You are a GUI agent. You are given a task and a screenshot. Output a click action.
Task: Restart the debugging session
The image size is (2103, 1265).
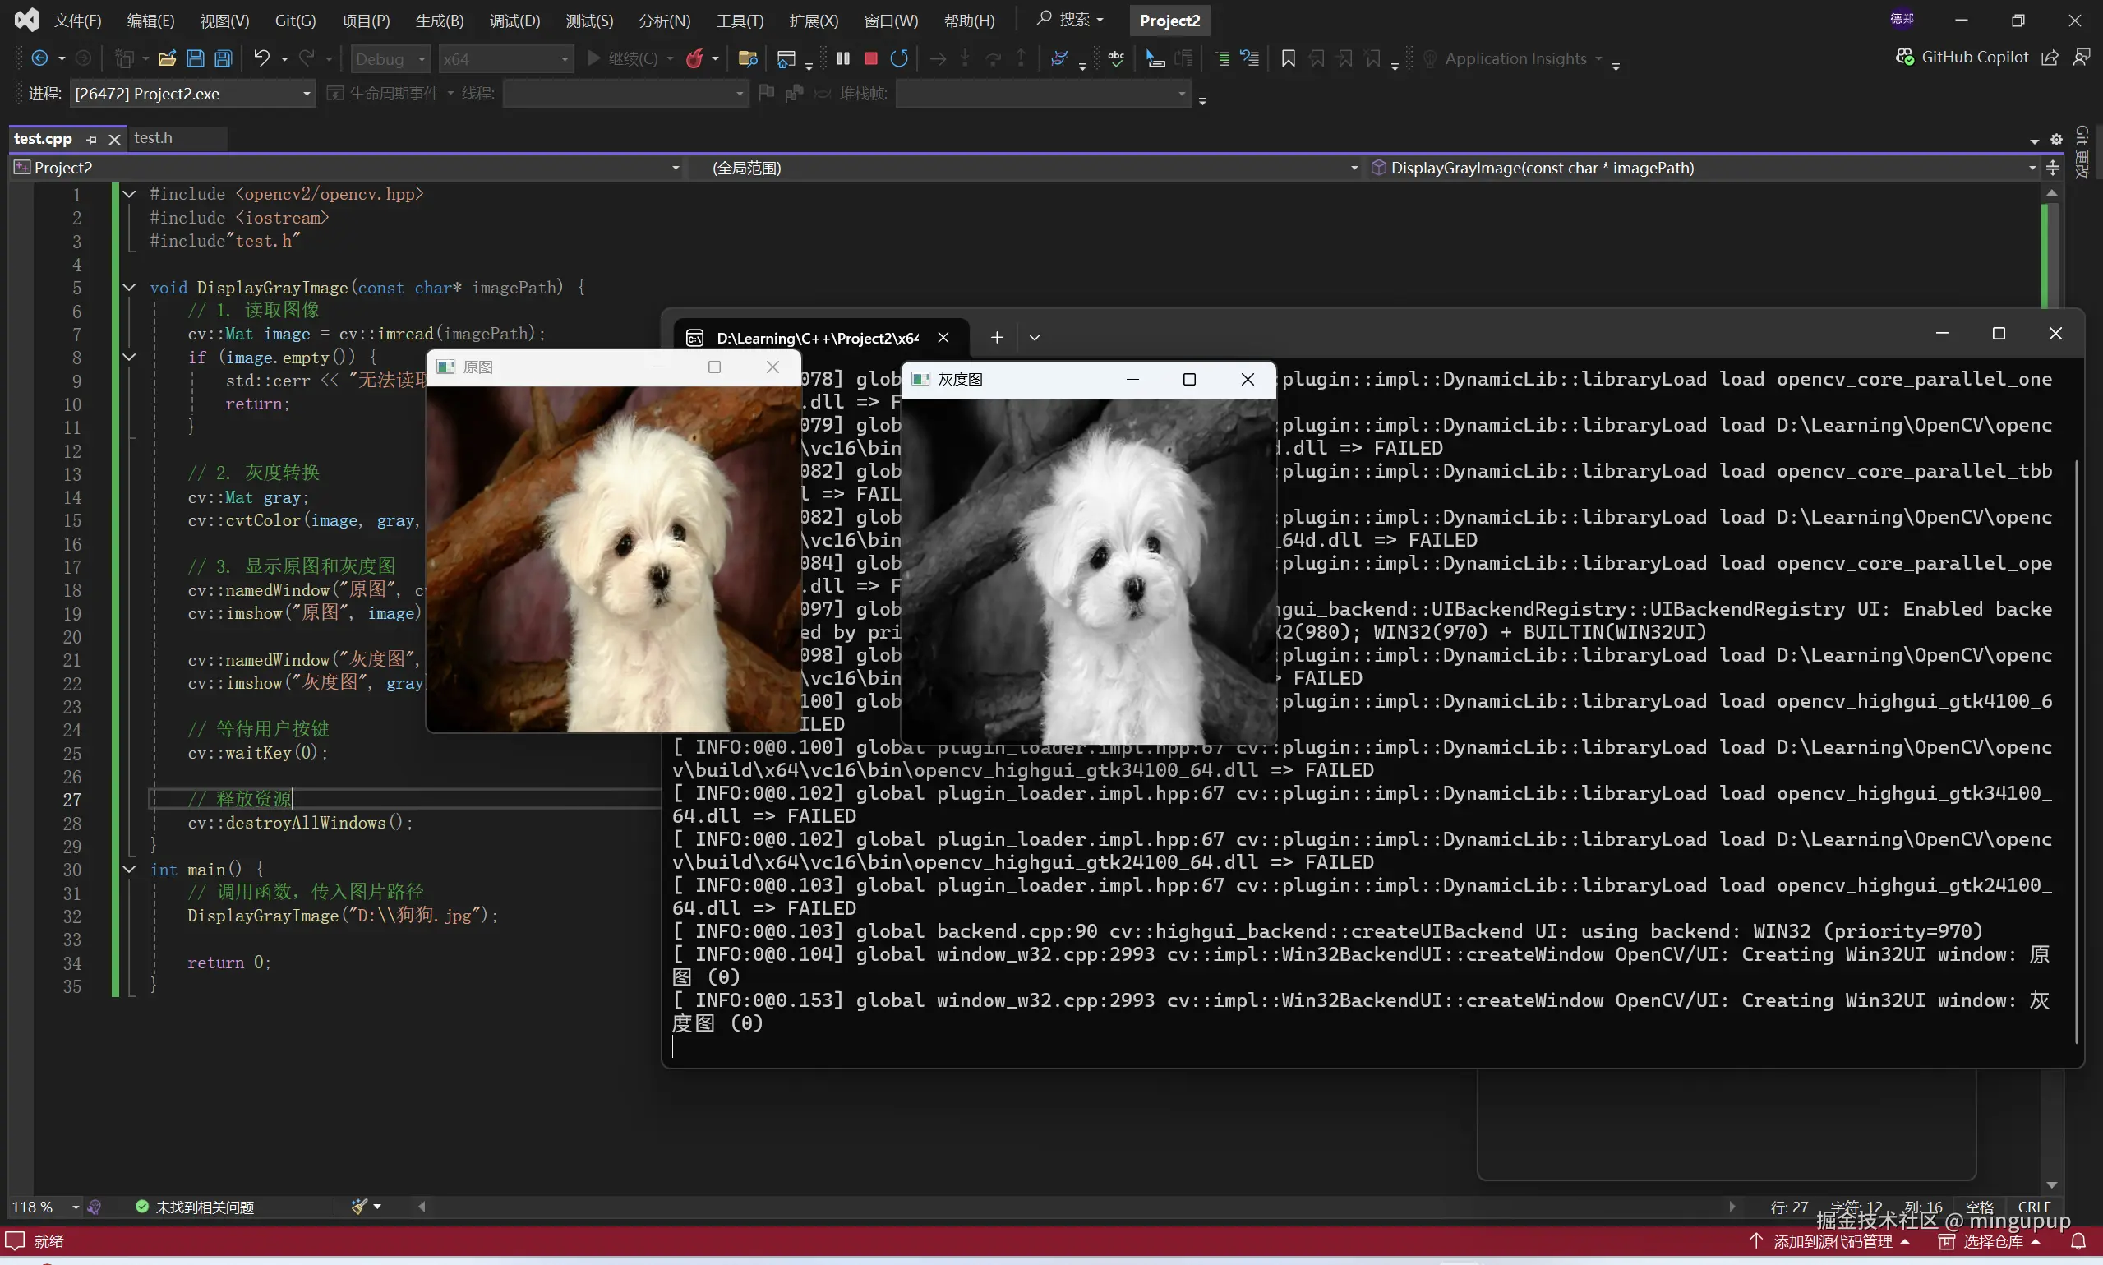click(898, 58)
